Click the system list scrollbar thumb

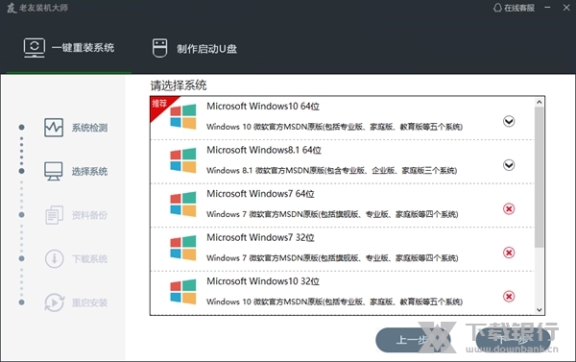(x=539, y=177)
